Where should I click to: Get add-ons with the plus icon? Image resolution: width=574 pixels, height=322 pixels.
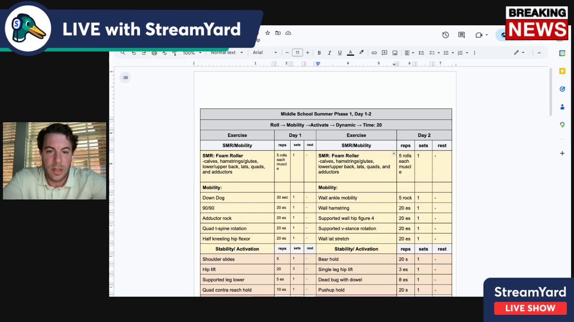tap(562, 153)
